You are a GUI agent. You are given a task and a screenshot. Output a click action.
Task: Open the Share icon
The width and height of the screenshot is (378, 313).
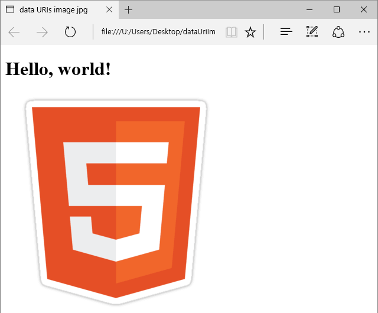pos(338,32)
